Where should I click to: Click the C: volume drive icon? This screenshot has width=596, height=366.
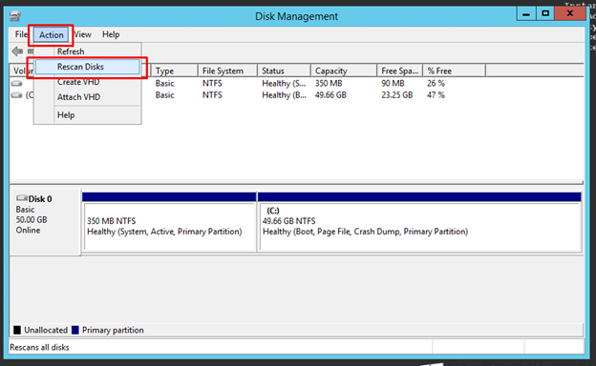pos(17,95)
